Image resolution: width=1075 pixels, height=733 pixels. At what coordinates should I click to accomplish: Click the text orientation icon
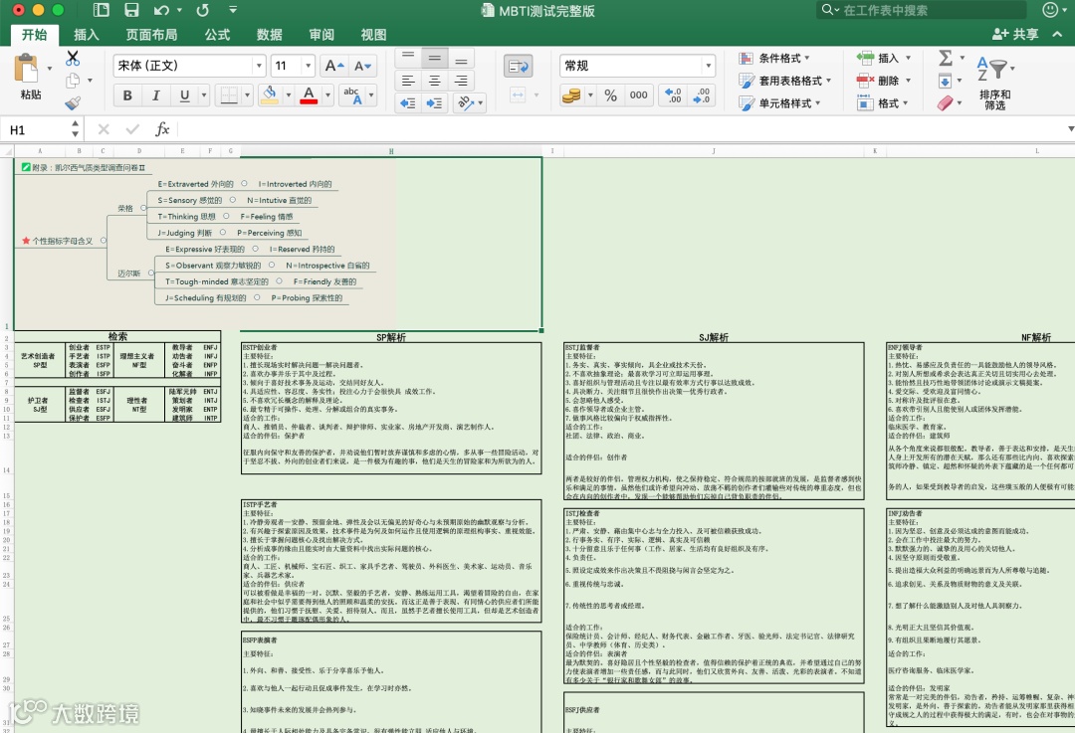[x=466, y=102]
